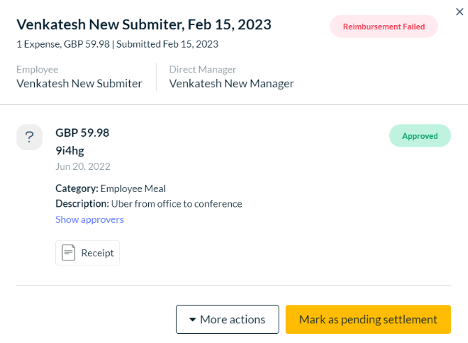Select the report title with Feb 15, 2023

pos(144,25)
